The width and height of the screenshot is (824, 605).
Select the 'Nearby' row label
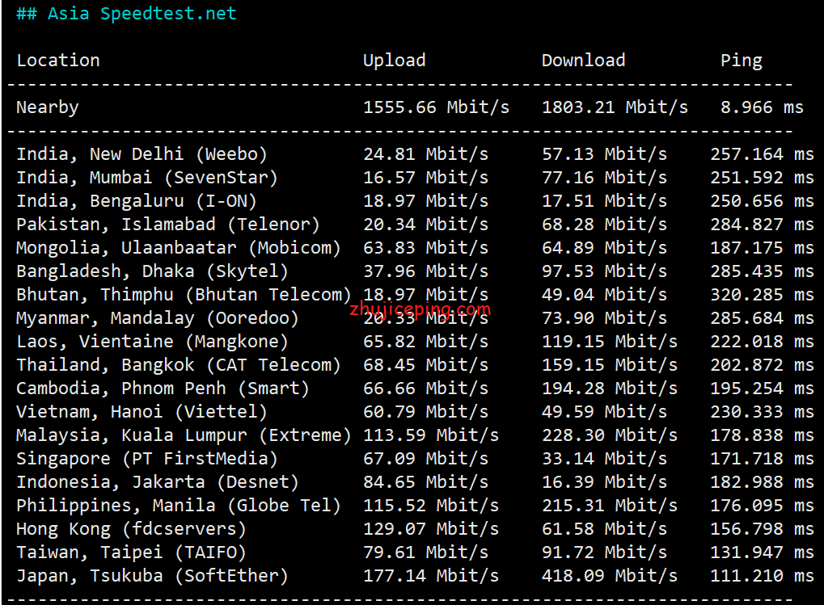click(x=48, y=107)
